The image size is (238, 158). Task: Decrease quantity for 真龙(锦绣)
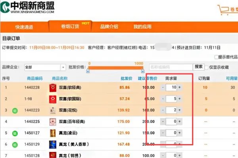163,155
